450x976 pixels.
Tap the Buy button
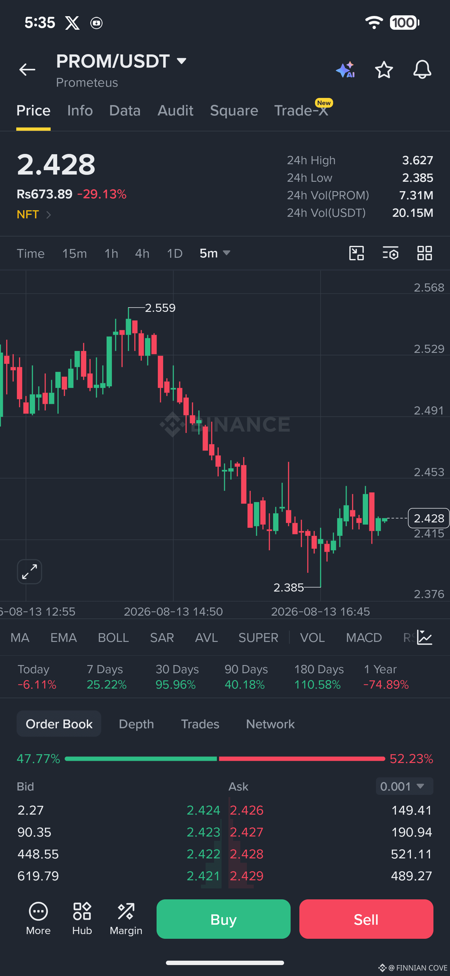223,919
